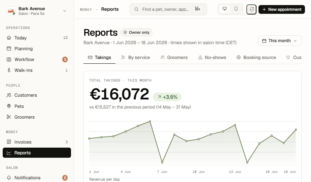311x182 pixels.
Task: Click the No-shows warning triangle icon
Action: click(x=200, y=57)
